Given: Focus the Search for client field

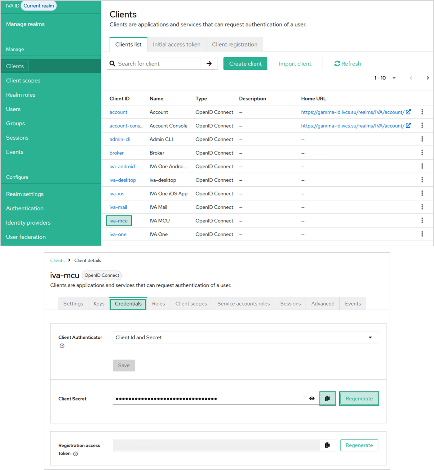Looking at the screenshot, I should pos(157,64).
